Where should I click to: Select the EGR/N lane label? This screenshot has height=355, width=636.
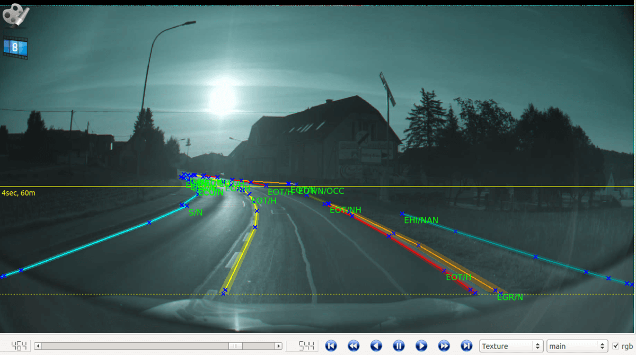pos(510,297)
